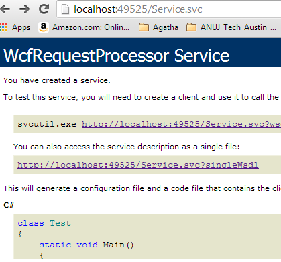Click the 'static void Main()' code line
The height and width of the screenshot is (262, 281).
[87, 245]
